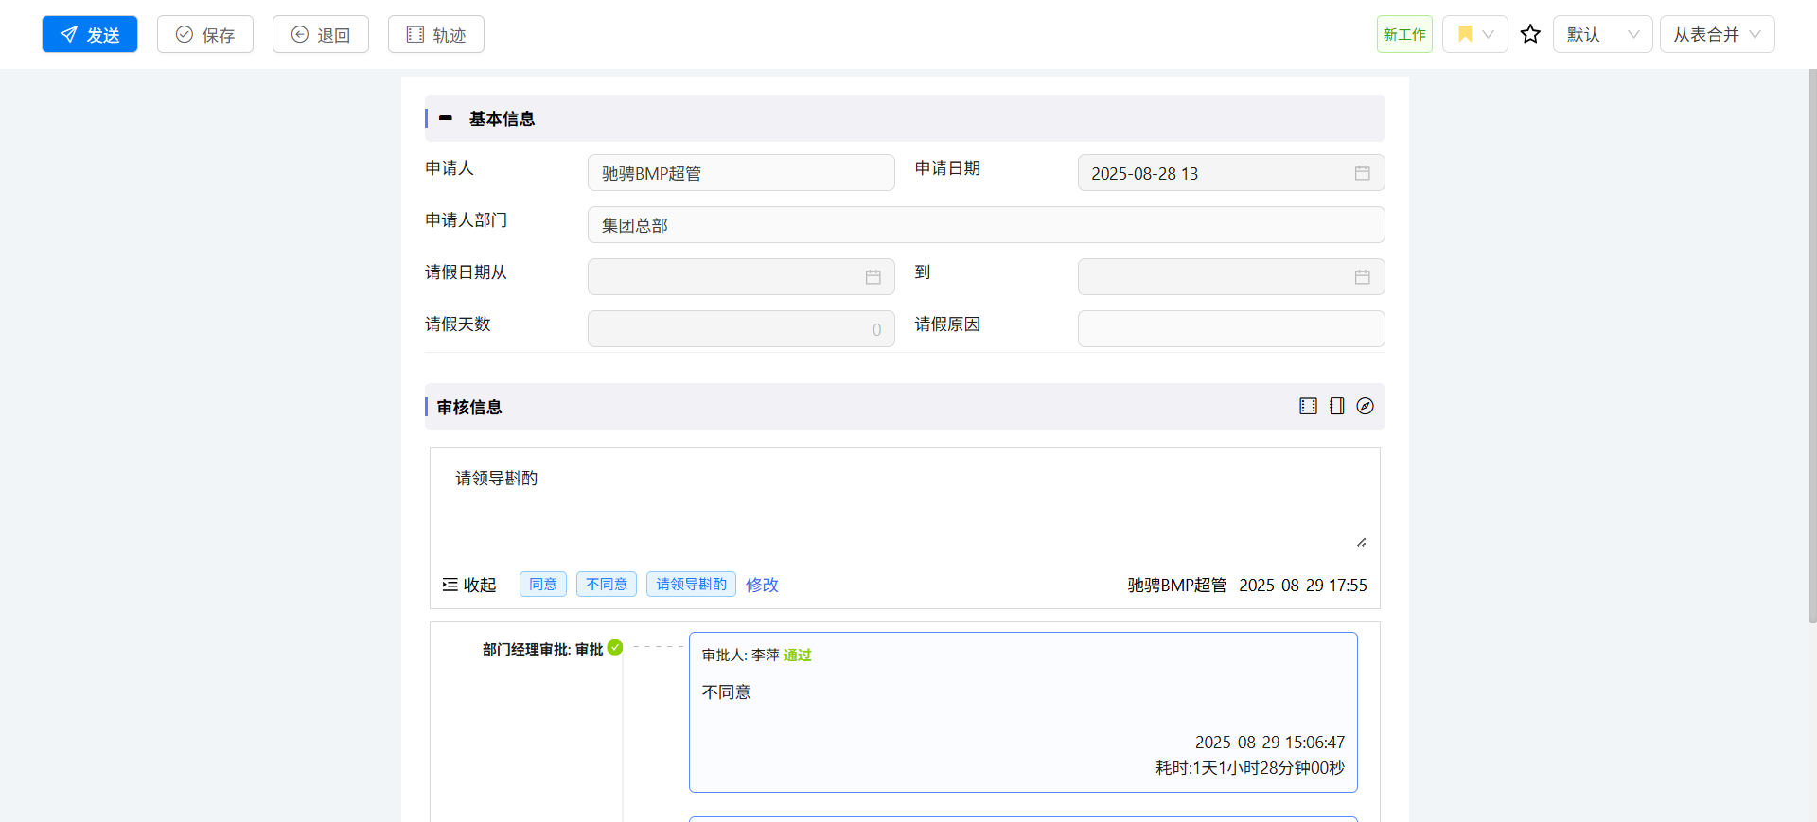Click the 发送 send button
The height and width of the screenshot is (822, 1817).
click(x=90, y=34)
